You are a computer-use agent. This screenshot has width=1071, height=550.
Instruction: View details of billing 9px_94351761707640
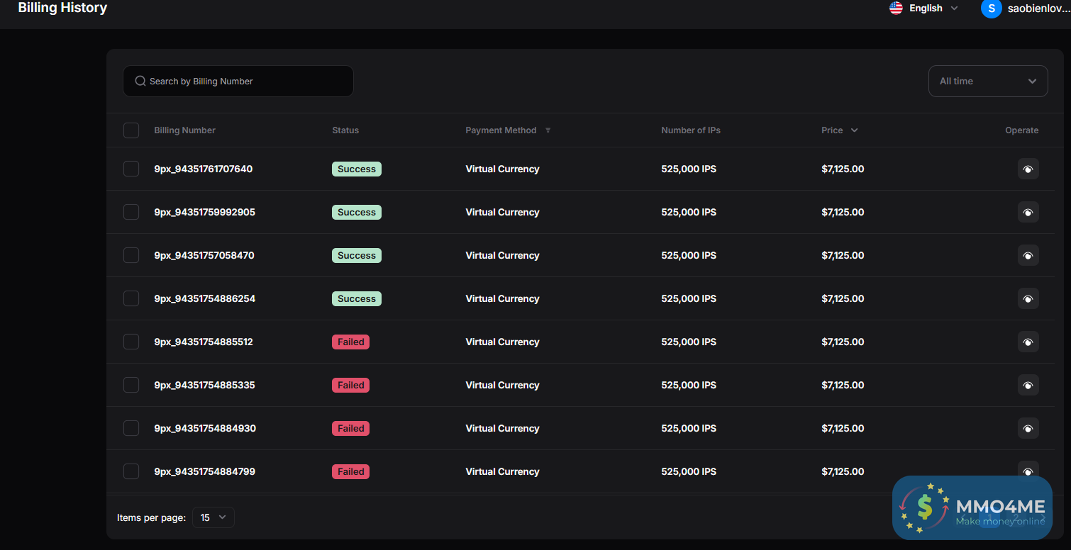coord(1028,169)
